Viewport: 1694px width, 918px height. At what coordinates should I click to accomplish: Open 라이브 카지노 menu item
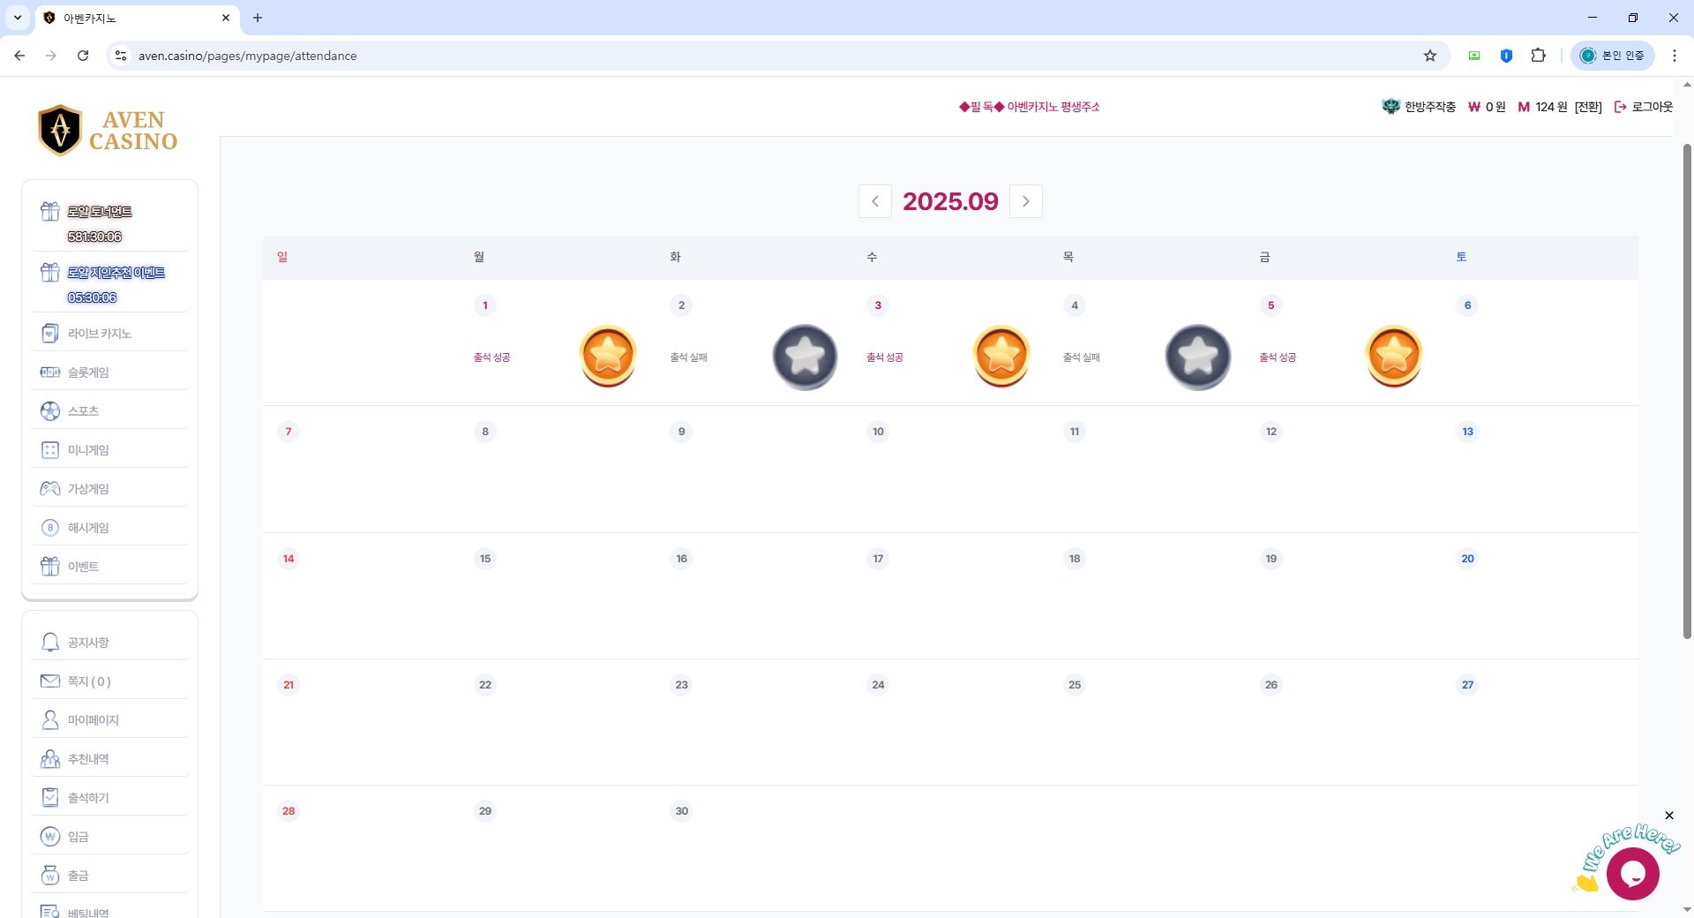(x=100, y=334)
